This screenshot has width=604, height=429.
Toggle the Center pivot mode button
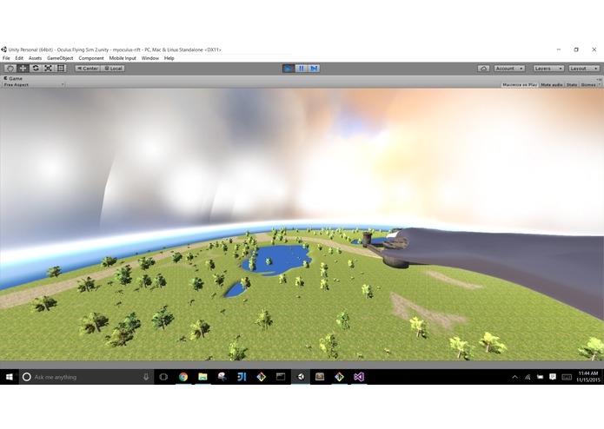(x=88, y=68)
